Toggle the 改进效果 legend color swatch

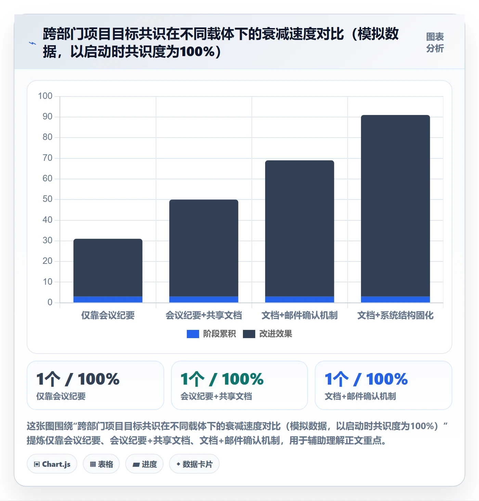coord(249,334)
